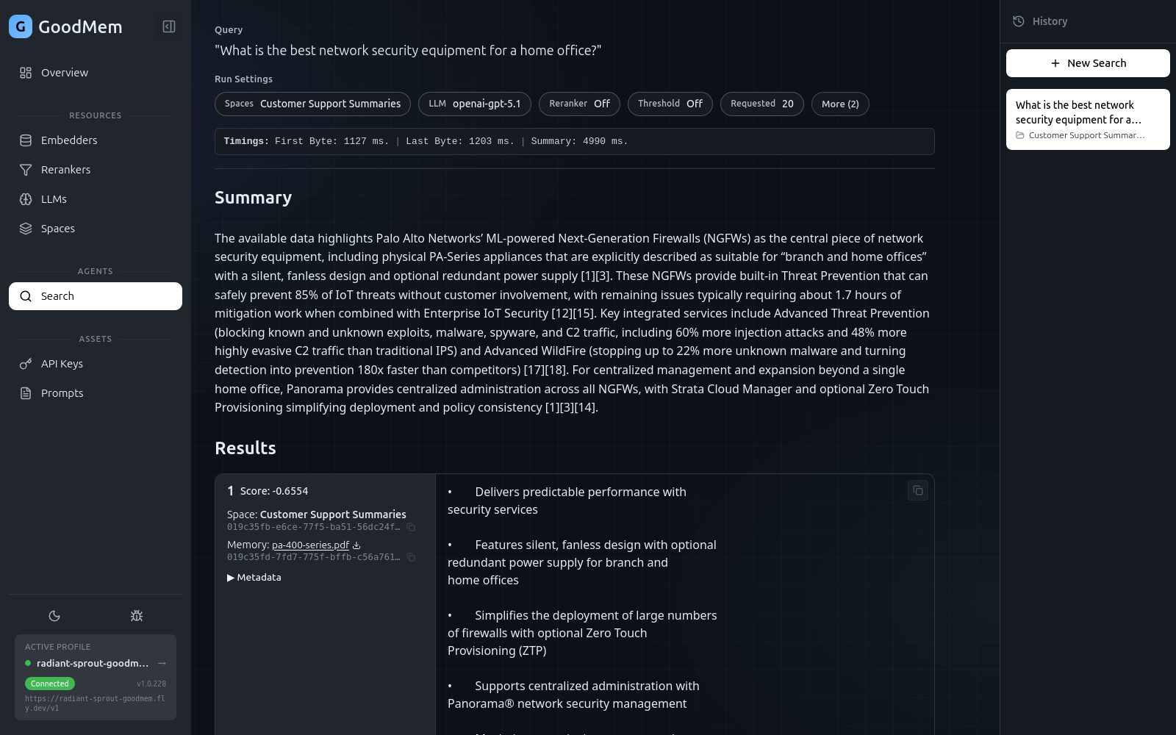This screenshot has width=1176, height=735.
Task: Open the API Keys page
Action: click(62, 363)
